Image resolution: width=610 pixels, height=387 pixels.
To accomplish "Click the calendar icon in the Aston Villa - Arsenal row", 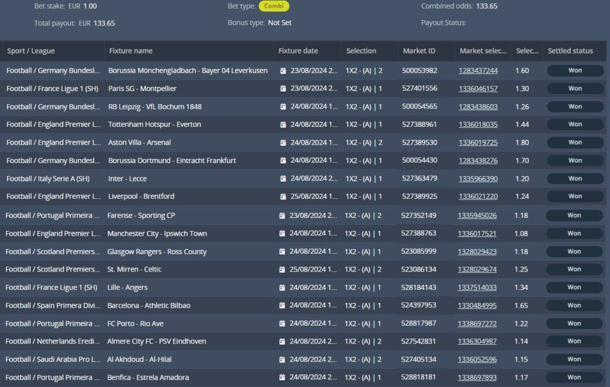I will tap(283, 143).
